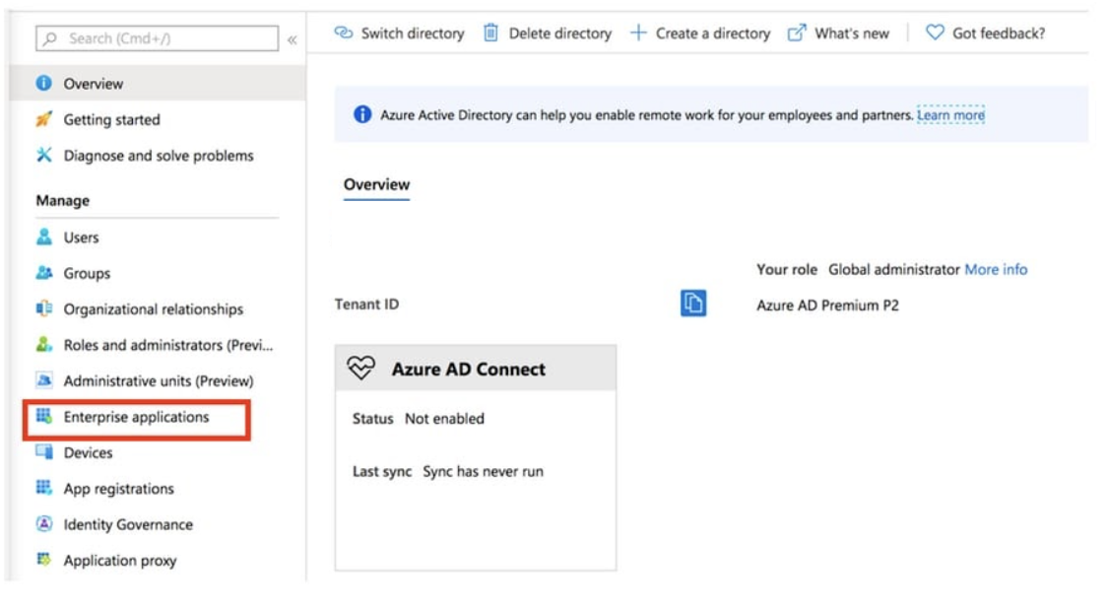
Task: Click the App registrations icon
Action: point(44,488)
